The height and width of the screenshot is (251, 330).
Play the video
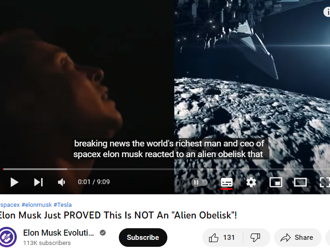tap(14, 182)
